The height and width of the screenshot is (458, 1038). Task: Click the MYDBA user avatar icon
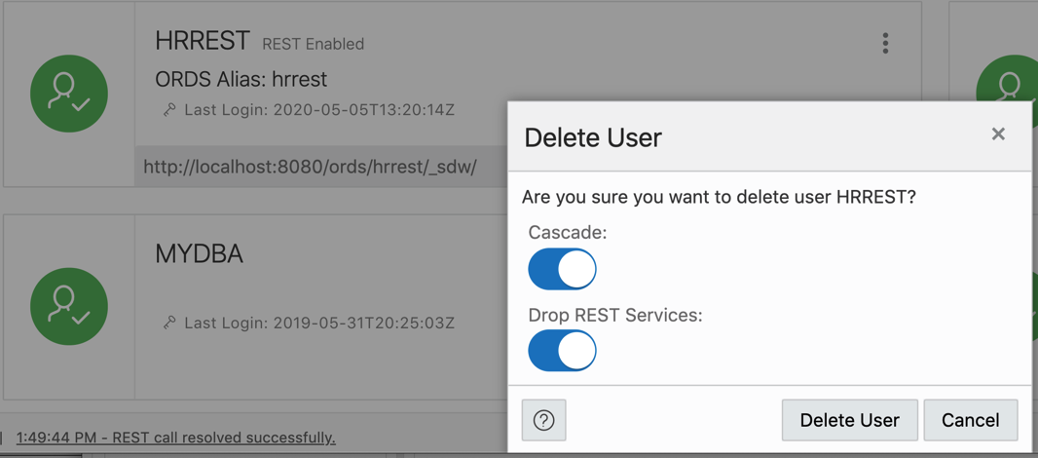[x=69, y=306]
